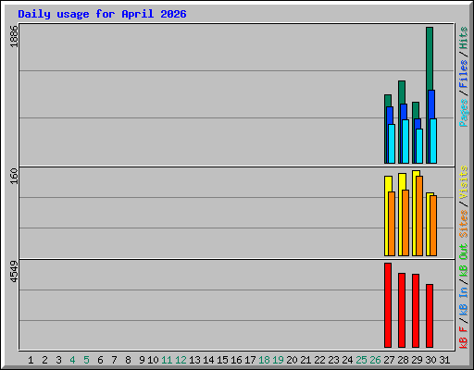Click the red kB F bar for day 27
The width and height of the screenshot is (474, 370).
pyautogui.click(x=388, y=305)
